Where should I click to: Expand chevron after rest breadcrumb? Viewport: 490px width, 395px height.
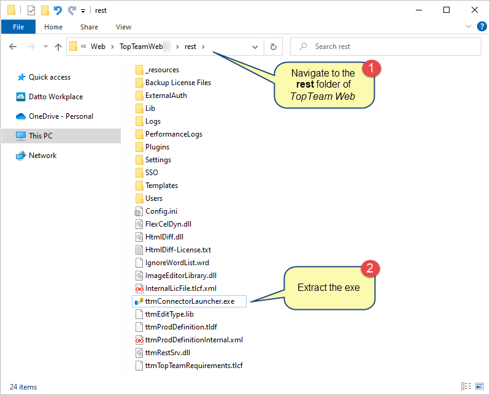click(x=203, y=47)
